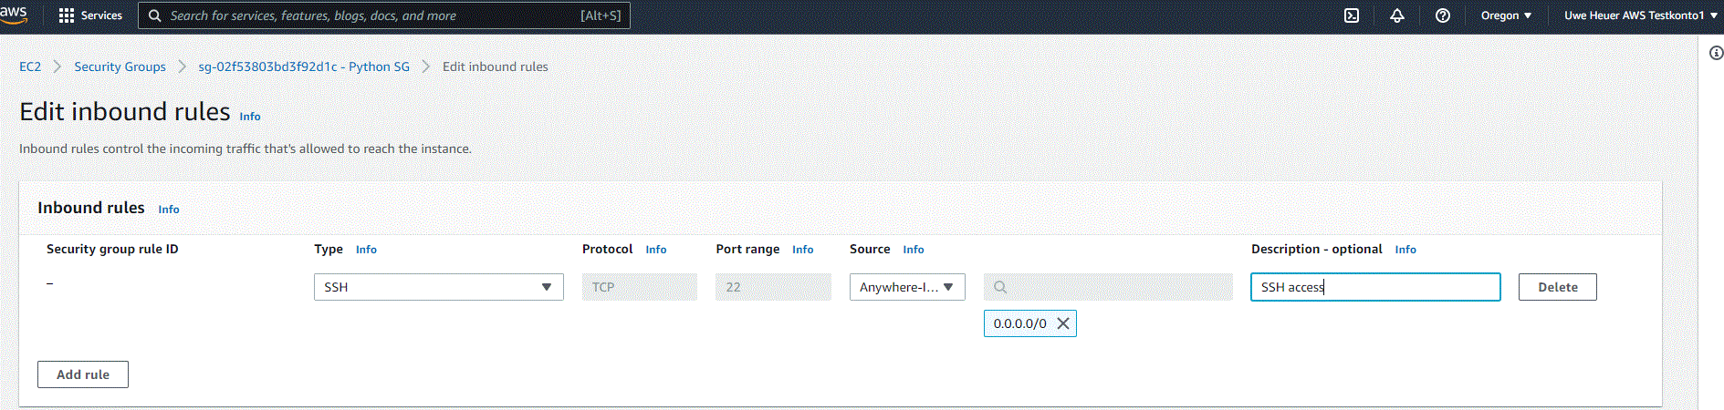Focus the AWS services search bar
Viewport: 1724px width, 410px height.
tap(383, 15)
